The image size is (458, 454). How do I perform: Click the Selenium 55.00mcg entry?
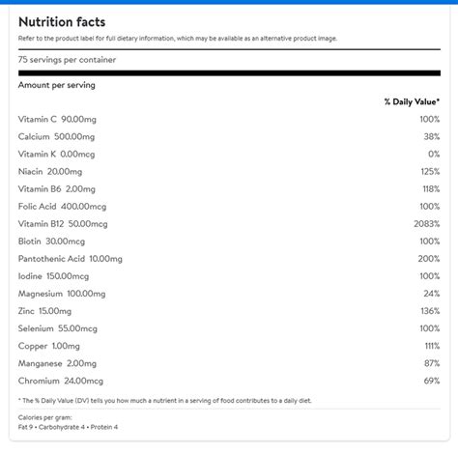point(58,328)
